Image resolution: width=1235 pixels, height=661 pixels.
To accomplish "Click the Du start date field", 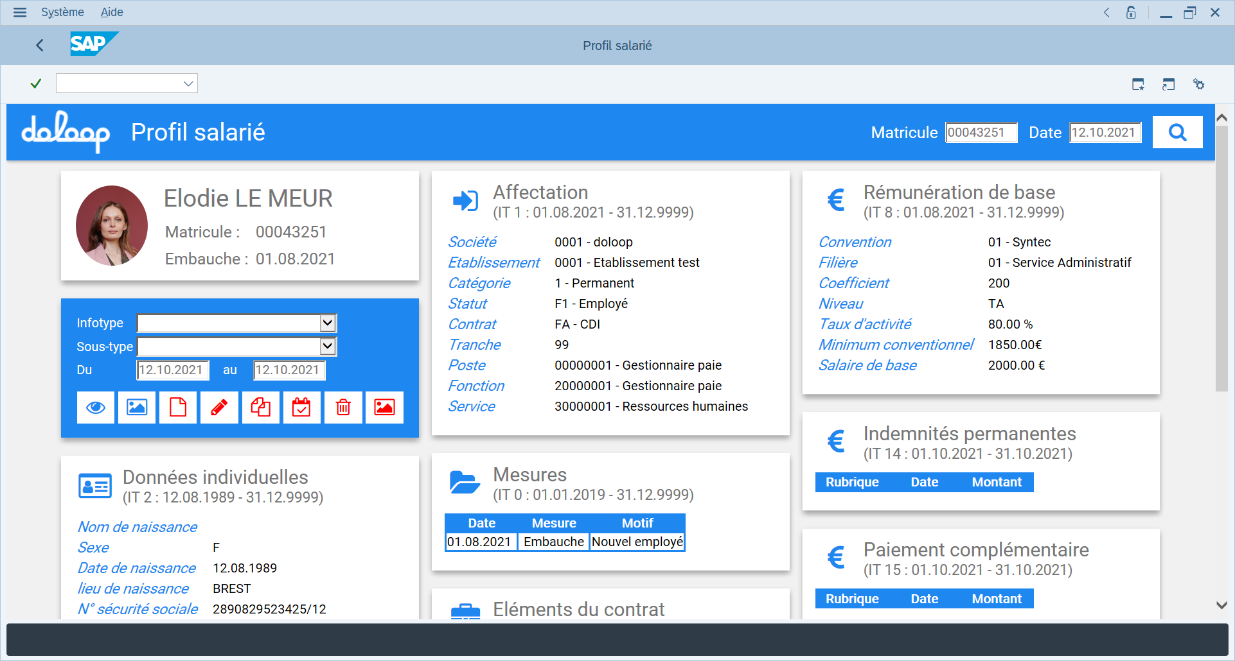I will [x=173, y=370].
